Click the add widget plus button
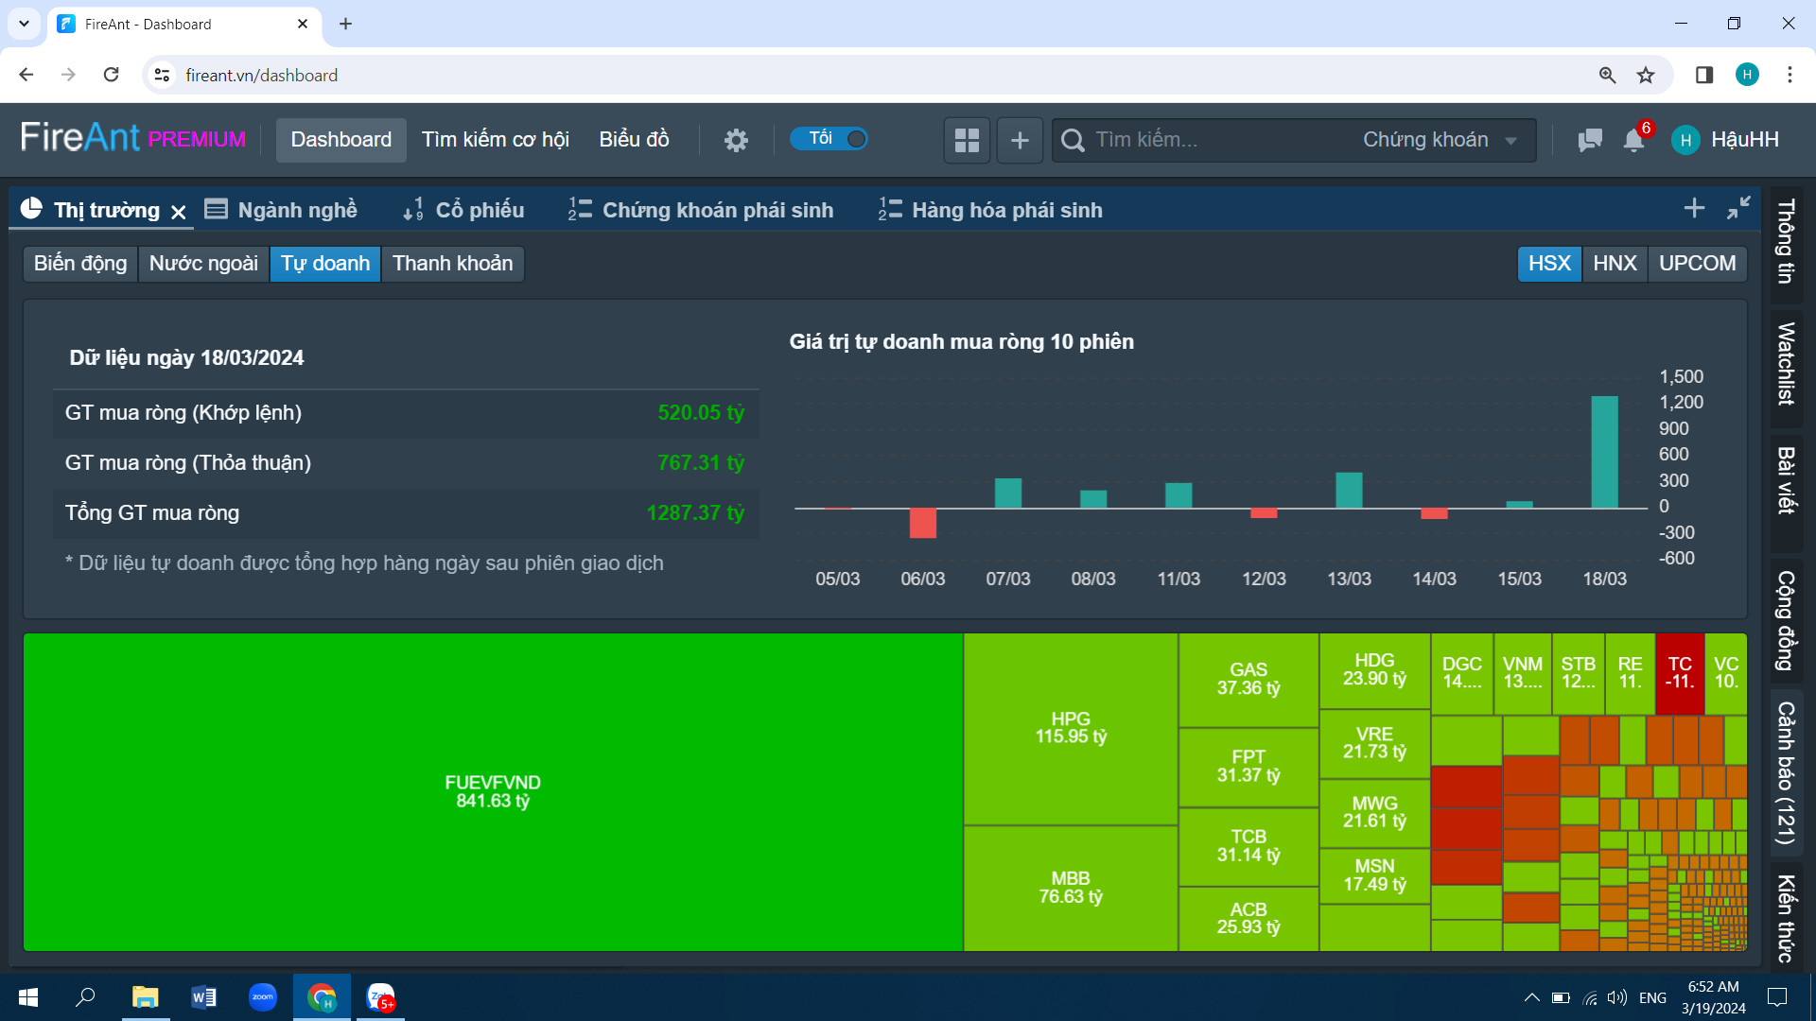This screenshot has height=1021, width=1816. coord(1020,140)
